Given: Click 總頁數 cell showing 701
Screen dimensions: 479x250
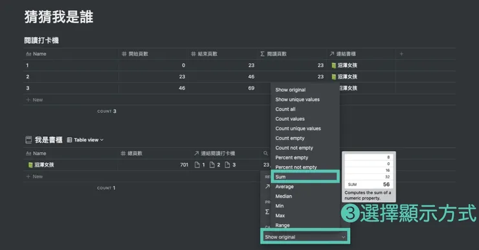Looking at the screenshot, I should point(154,165).
